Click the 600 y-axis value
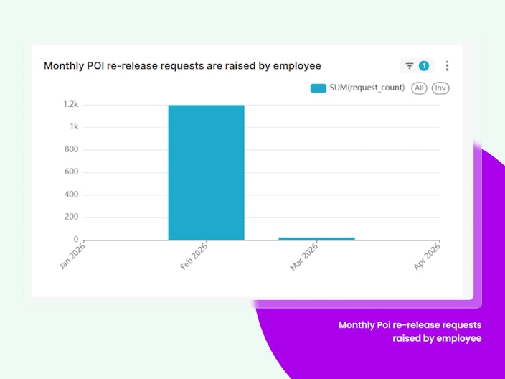 (71, 172)
